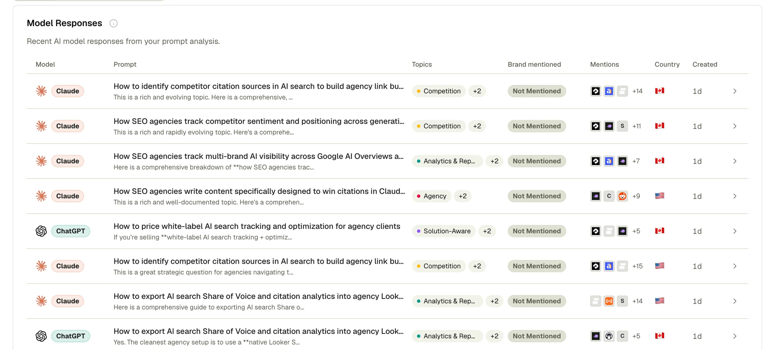Show +2 more topics beside Solution-Aware tag

point(487,231)
